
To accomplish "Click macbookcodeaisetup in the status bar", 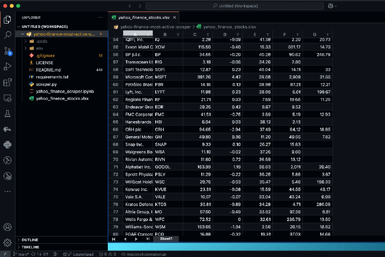I will (x=144, y=254).
